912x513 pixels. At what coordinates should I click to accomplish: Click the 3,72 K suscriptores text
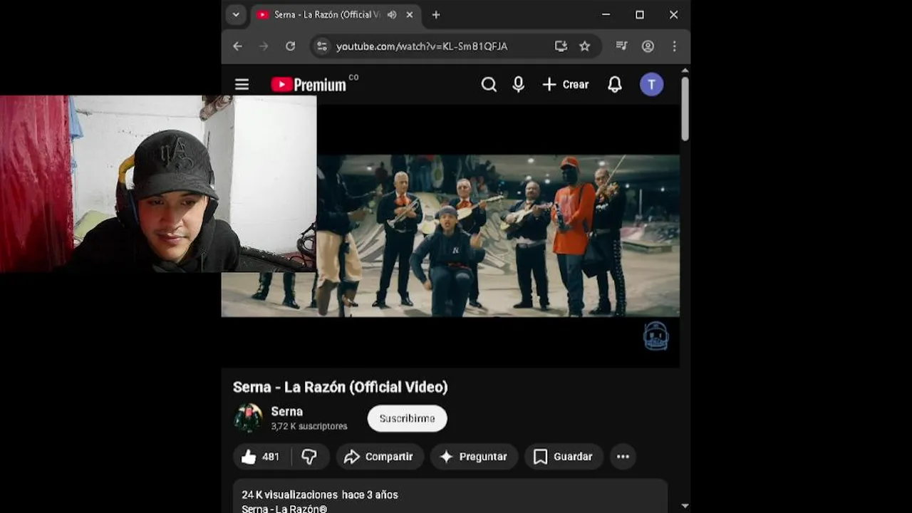(x=309, y=426)
